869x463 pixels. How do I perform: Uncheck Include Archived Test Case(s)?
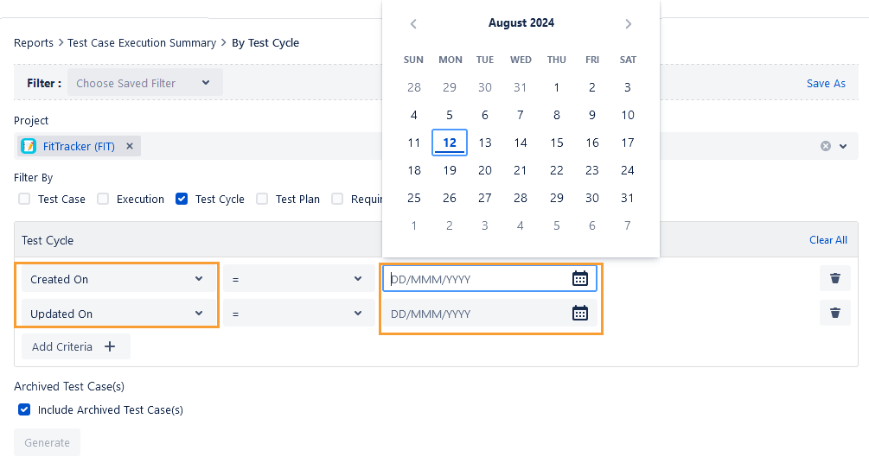(24, 409)
